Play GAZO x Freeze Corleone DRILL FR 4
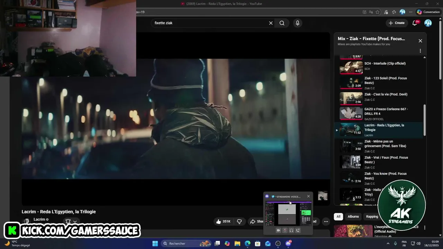Viewport: 443px width, 249px height. tap(379, 114)
